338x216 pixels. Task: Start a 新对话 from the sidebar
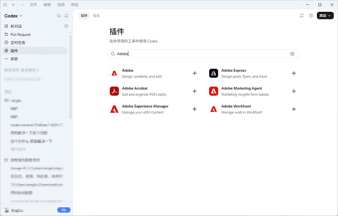[x=16, y=26]
